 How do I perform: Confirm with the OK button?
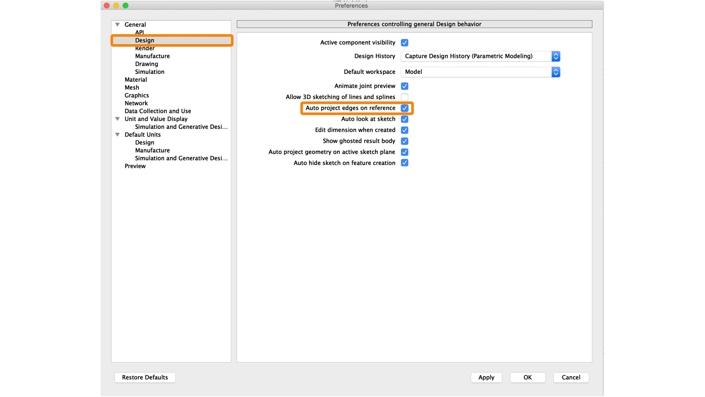pos(528,378)
